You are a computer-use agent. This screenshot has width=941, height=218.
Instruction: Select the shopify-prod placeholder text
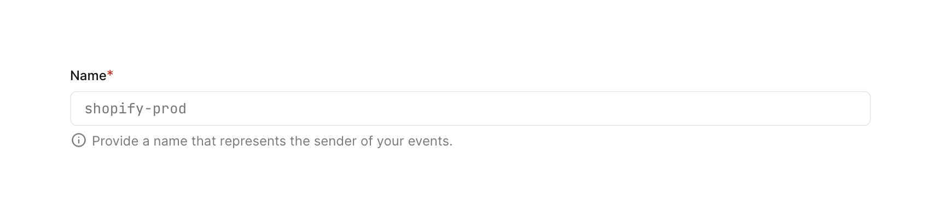click(135, 109)
